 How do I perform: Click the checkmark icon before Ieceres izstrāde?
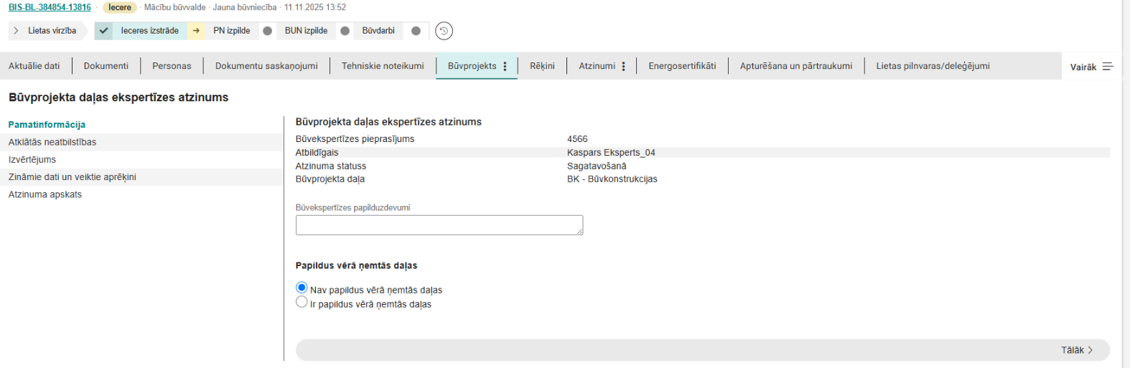tap(104, 31)
